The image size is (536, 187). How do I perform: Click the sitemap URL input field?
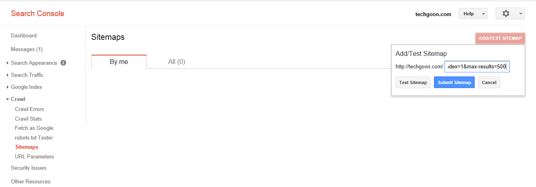coord(477,66)
